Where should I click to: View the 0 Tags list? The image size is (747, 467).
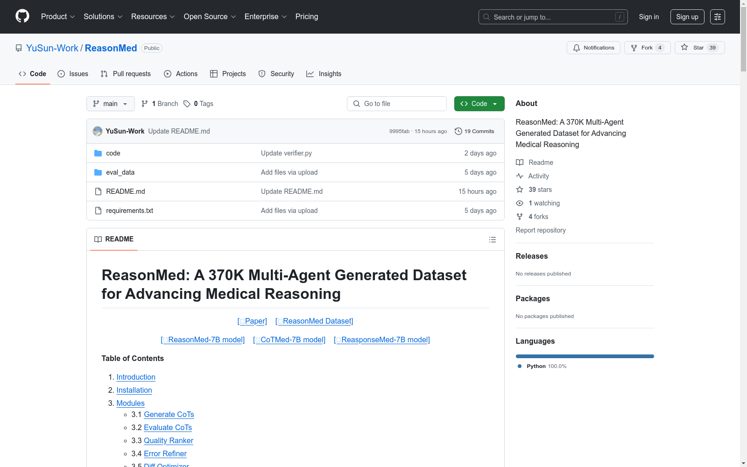point(198,104)
